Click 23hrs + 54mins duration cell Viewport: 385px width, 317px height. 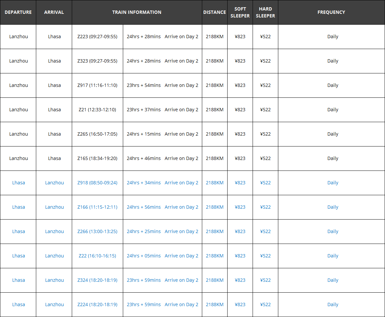[144, 85]
